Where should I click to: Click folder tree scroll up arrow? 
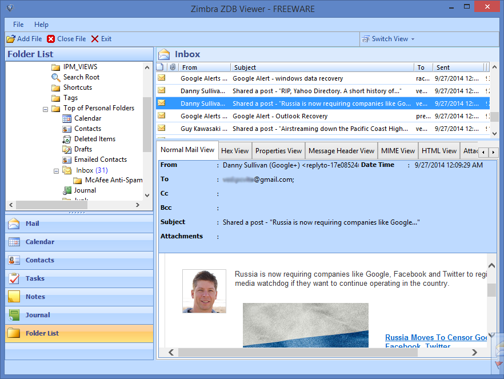tap(147, 67)
